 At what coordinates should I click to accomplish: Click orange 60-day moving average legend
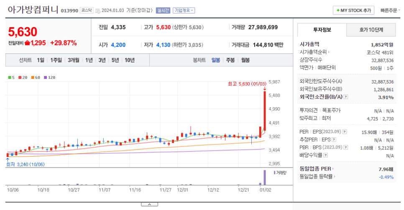[x=36, y=78]
